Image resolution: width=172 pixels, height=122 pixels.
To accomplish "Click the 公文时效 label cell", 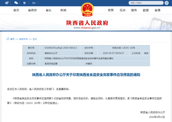I will 136,53.
